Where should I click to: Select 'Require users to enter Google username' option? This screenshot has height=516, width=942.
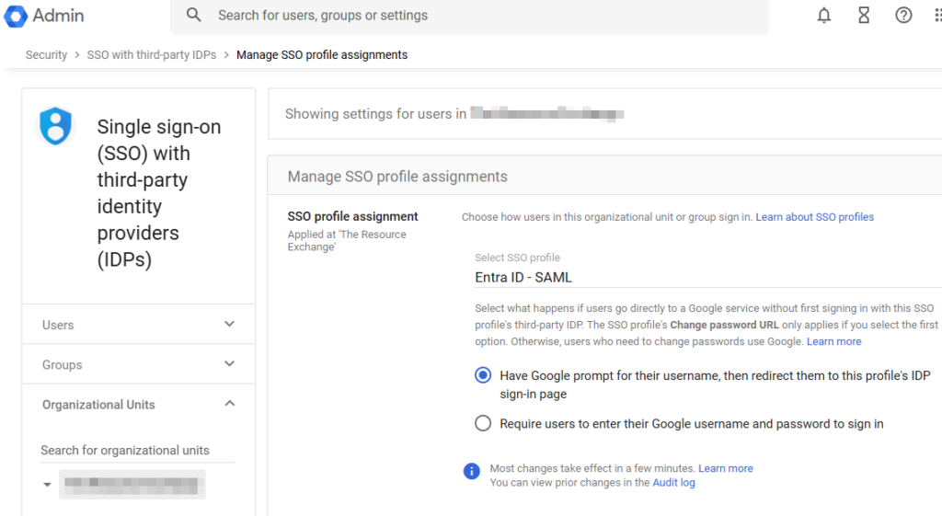point(483,424)
